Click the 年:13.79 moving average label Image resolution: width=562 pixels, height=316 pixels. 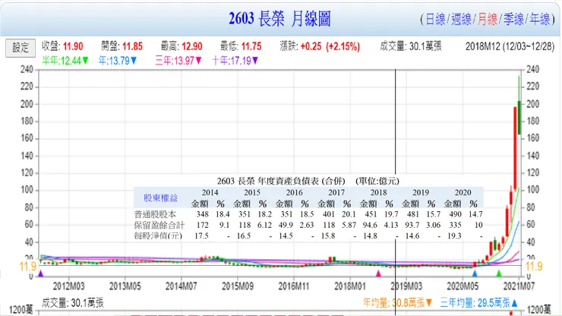coord(118,61)
